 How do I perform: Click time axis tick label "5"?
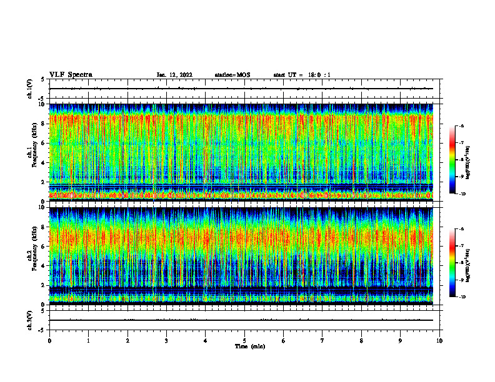pos(244,341)
